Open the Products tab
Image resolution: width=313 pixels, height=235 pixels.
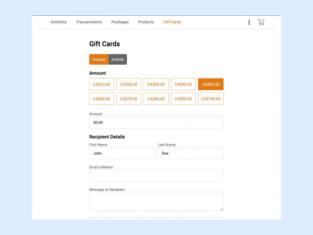[x=146, y=22]
